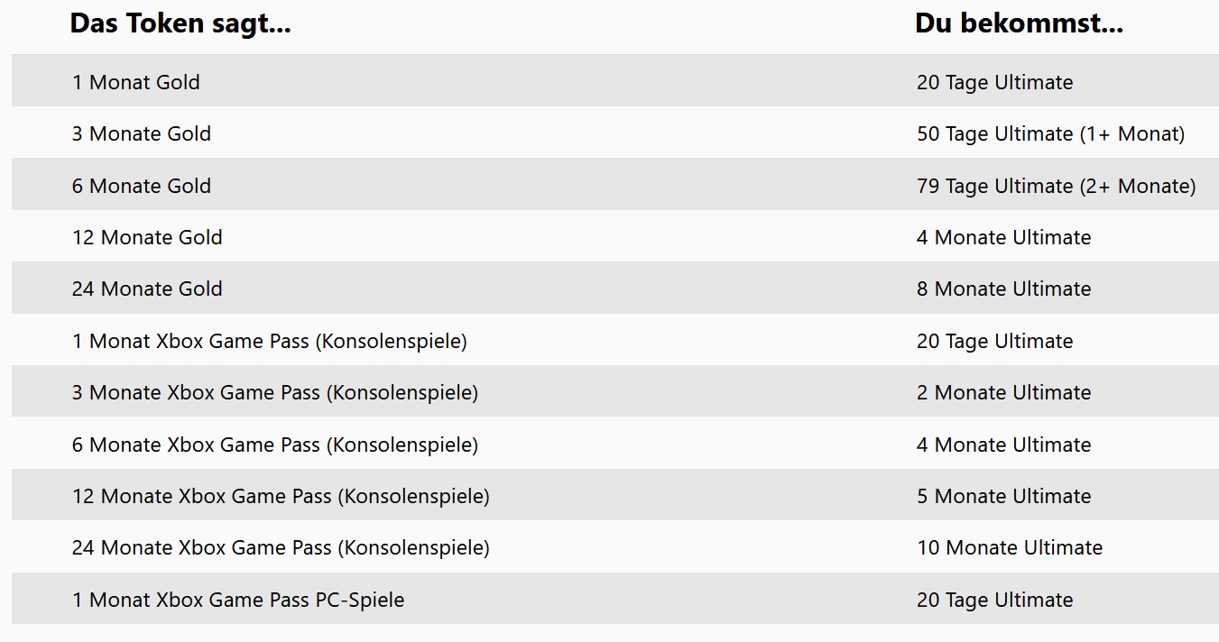Select the '3 Monate Gold' row text
This screenshot has width=1219, height=642.
pos(142,133)
